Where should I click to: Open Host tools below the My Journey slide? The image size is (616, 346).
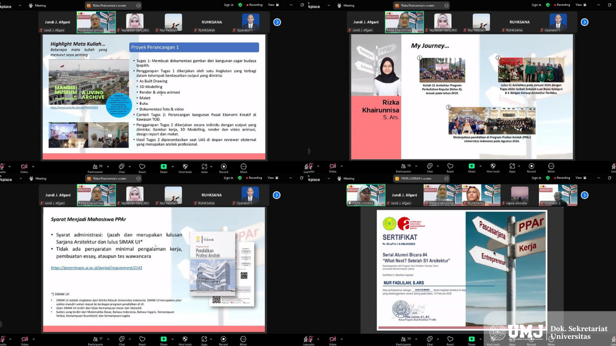tap(493, 168)
